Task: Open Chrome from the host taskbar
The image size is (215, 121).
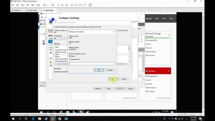Action: tap(59, 119)
